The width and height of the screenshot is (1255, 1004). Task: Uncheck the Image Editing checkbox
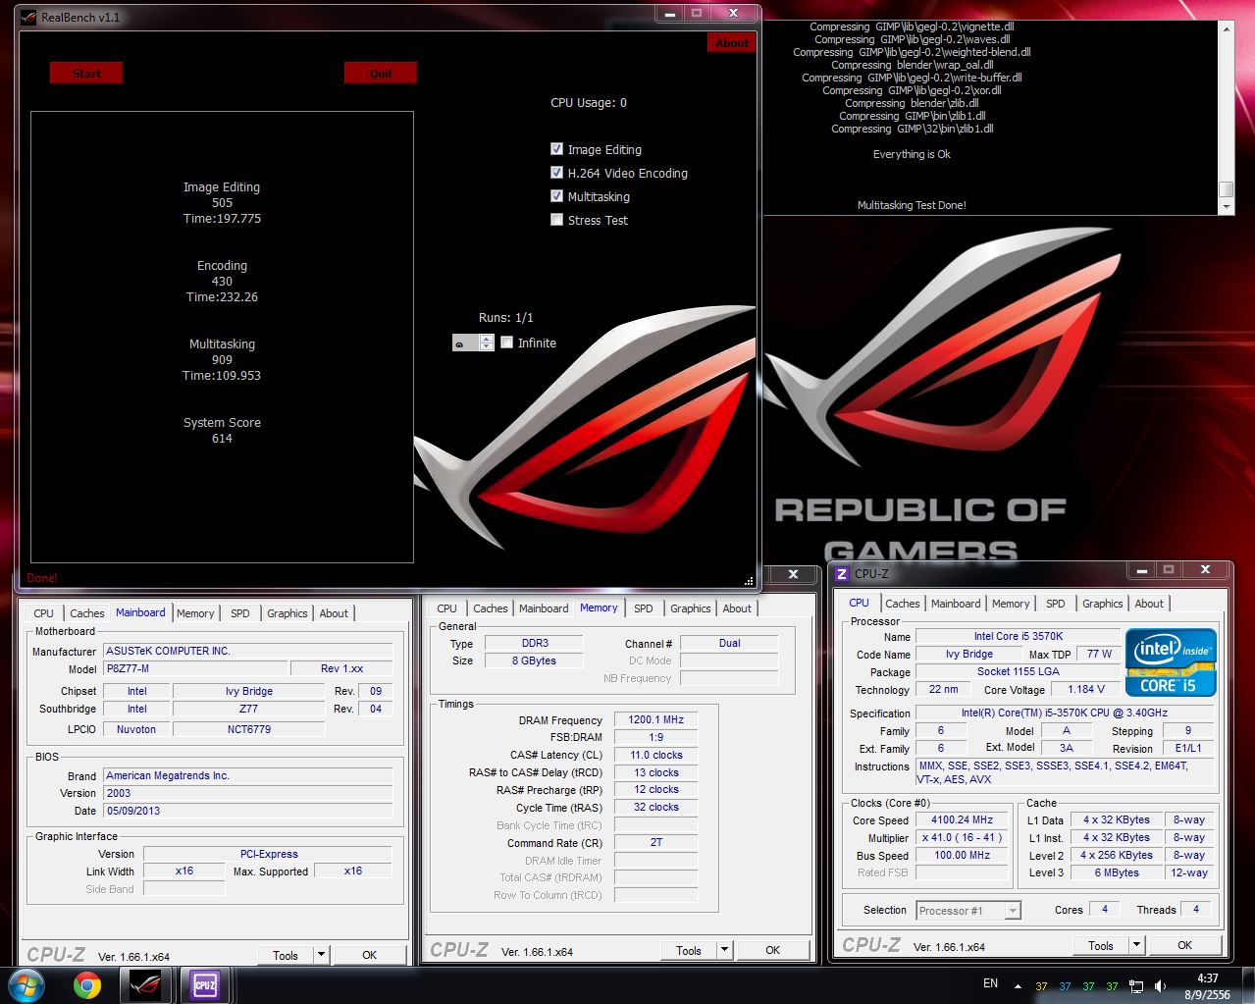[556, 149]
